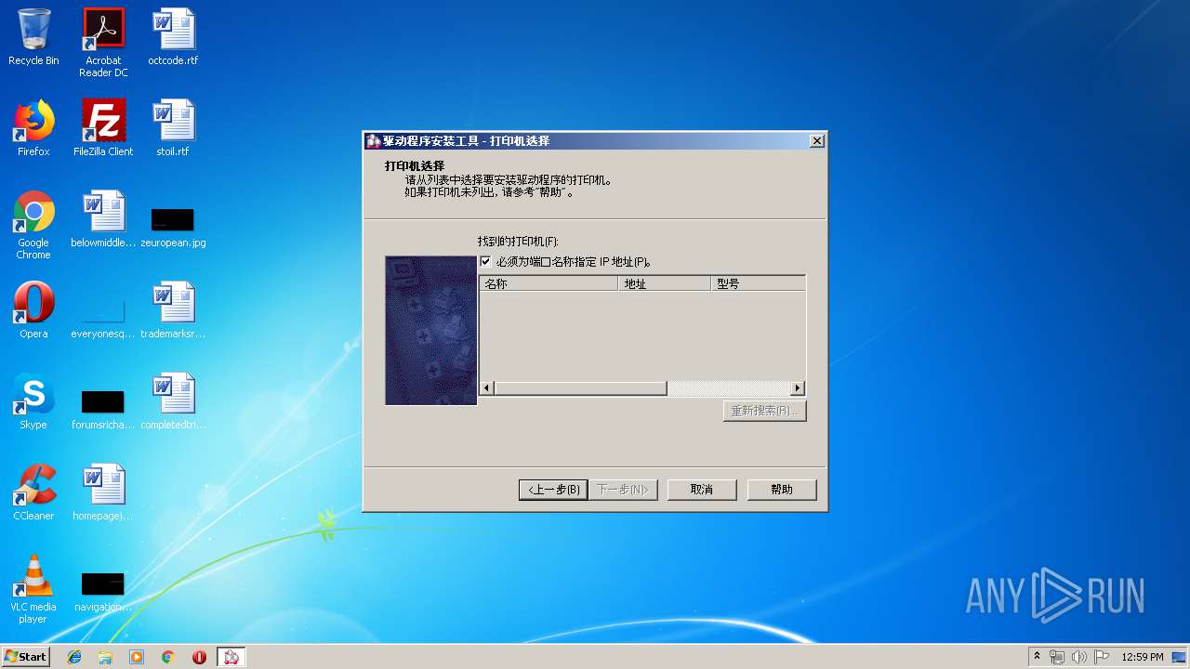The width and height of the screenshot is (1190, 669).
Task: Open the volume control tray icon
Action: click(x=1078, y=657)
